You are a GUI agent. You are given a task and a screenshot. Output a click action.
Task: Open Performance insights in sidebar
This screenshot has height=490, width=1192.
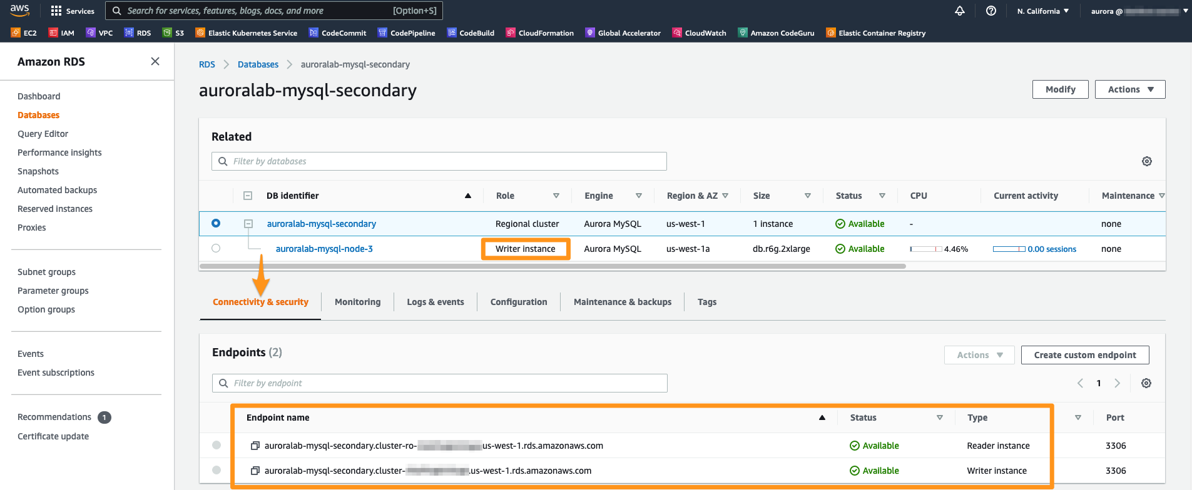59,152
